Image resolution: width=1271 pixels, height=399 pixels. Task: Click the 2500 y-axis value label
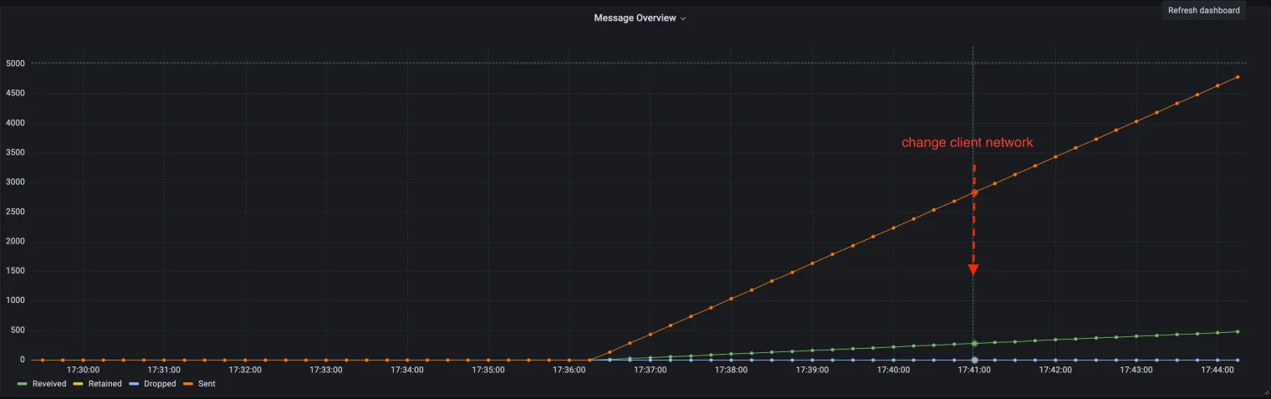(x=15, y=212)
